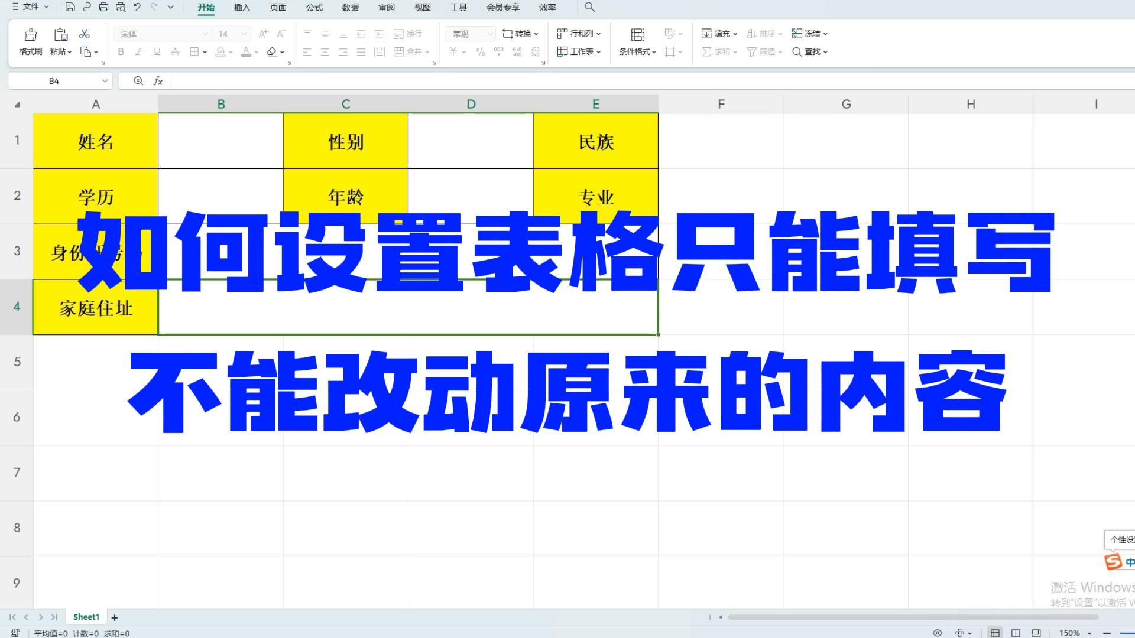Screen dimensions: 1135x638
Task: Click the Select All corner triangle
Action: tap(17, 105)
